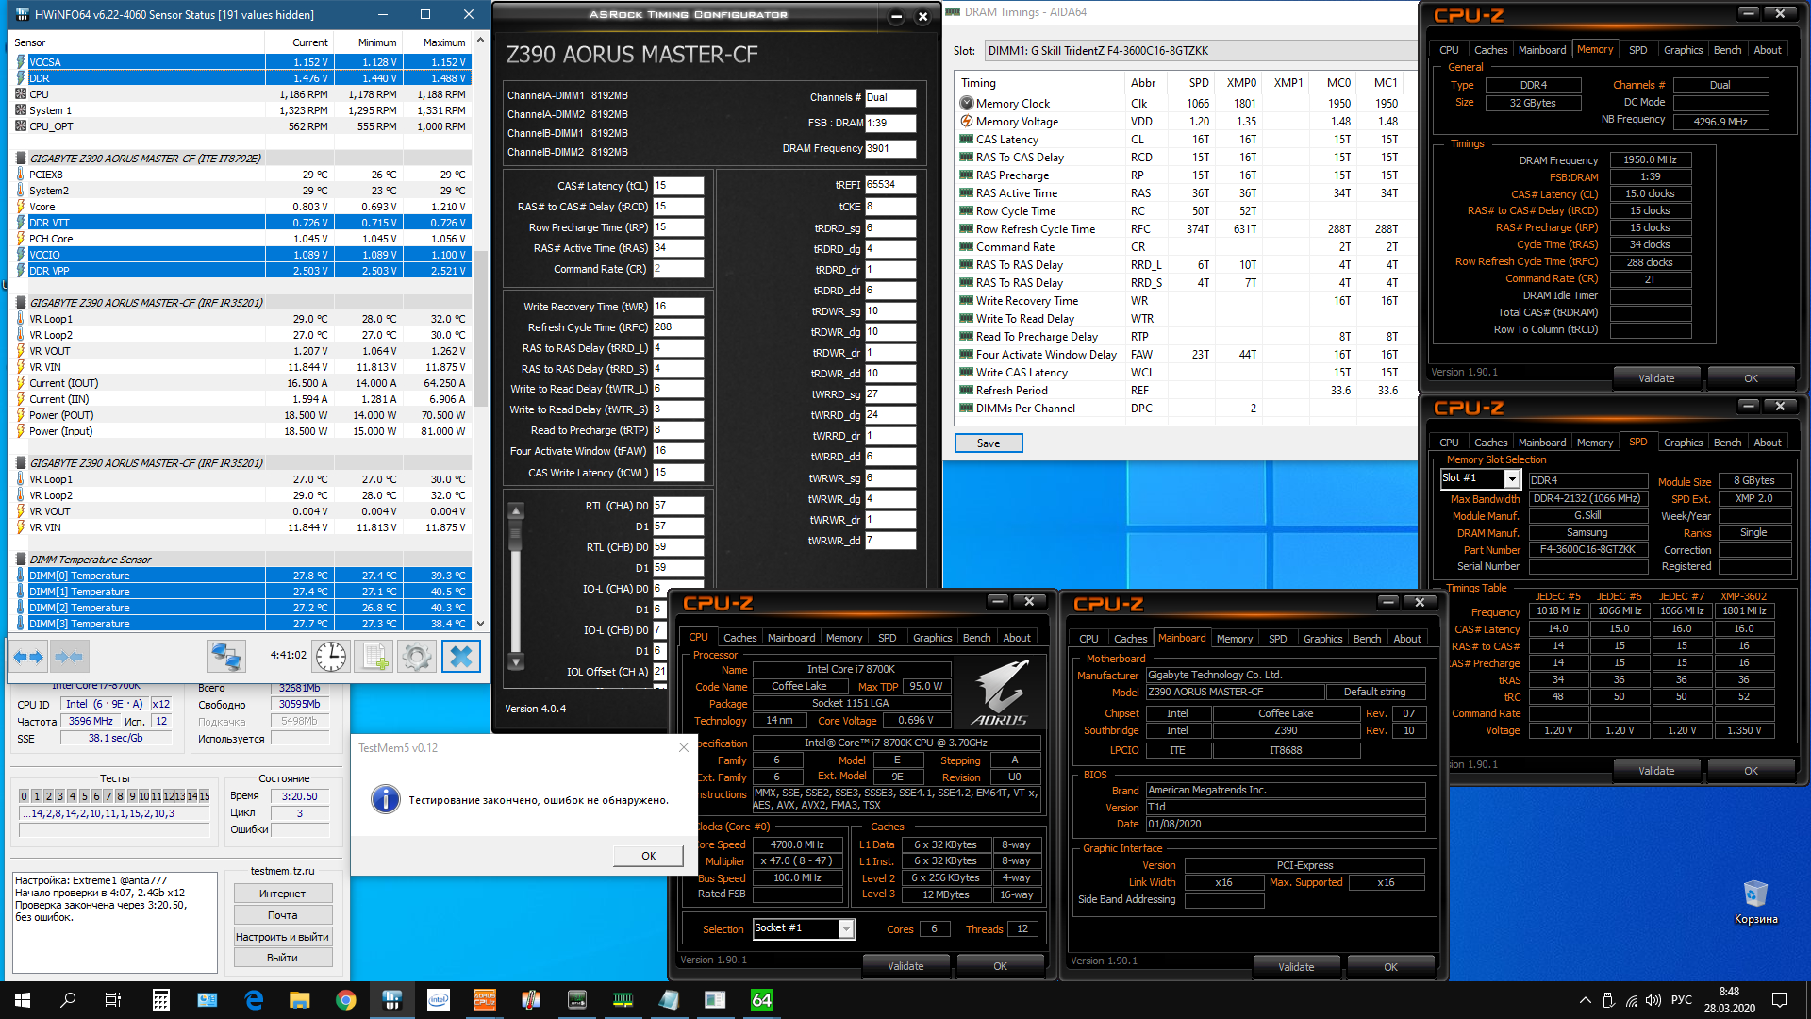Viewport: 1811px width, 1019px height.
Task: Click the HWiNFO expand columns arrows icon
Action: (x=27, y=656)
